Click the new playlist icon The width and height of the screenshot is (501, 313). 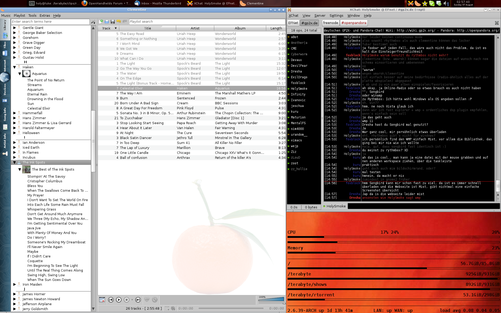click(x=101, y=22)
